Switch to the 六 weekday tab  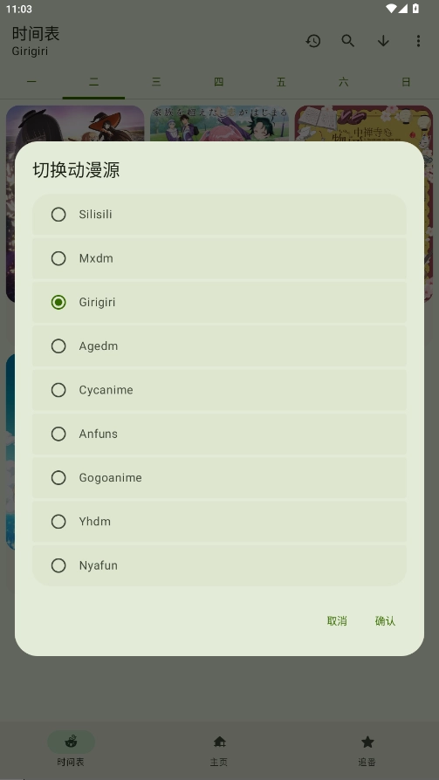coord(344,82)
